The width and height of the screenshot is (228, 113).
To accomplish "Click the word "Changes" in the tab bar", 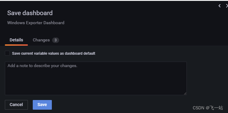I will coord(41,40).
